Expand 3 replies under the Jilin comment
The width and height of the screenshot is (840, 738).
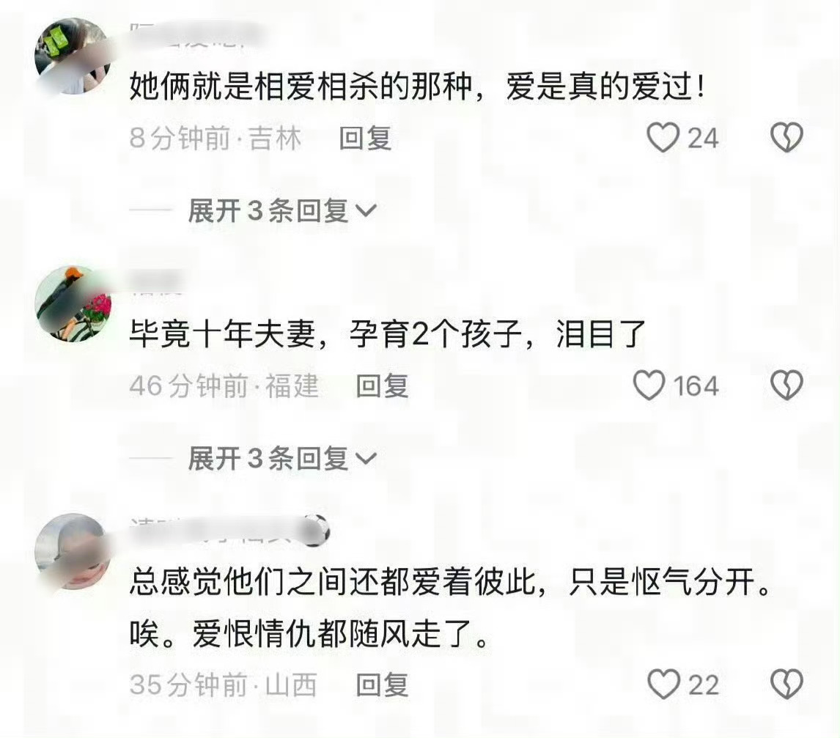pyautogui.click(x=282, y=210)
